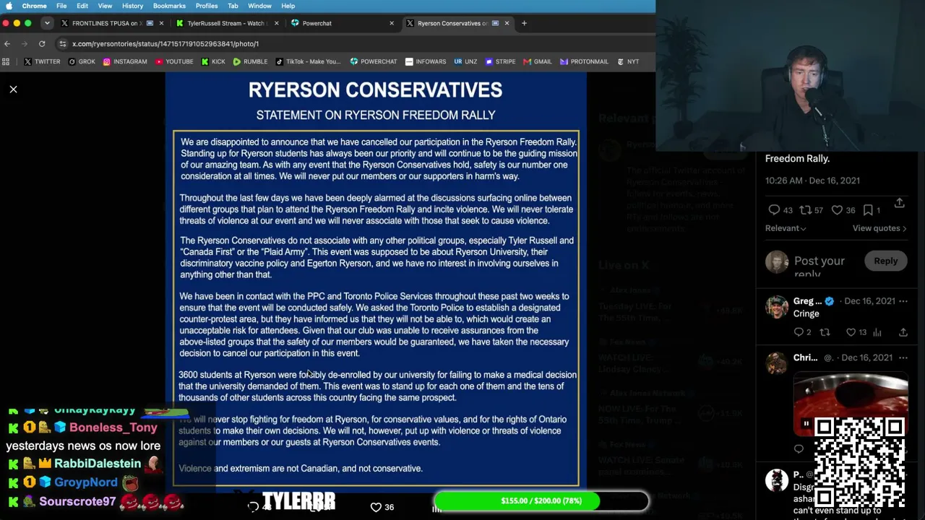Open the site information icon in address bar
925x520 pixels.
[63, 43]
